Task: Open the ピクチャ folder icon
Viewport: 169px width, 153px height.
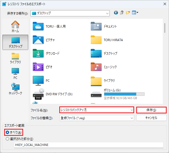Action: point(38,40)
